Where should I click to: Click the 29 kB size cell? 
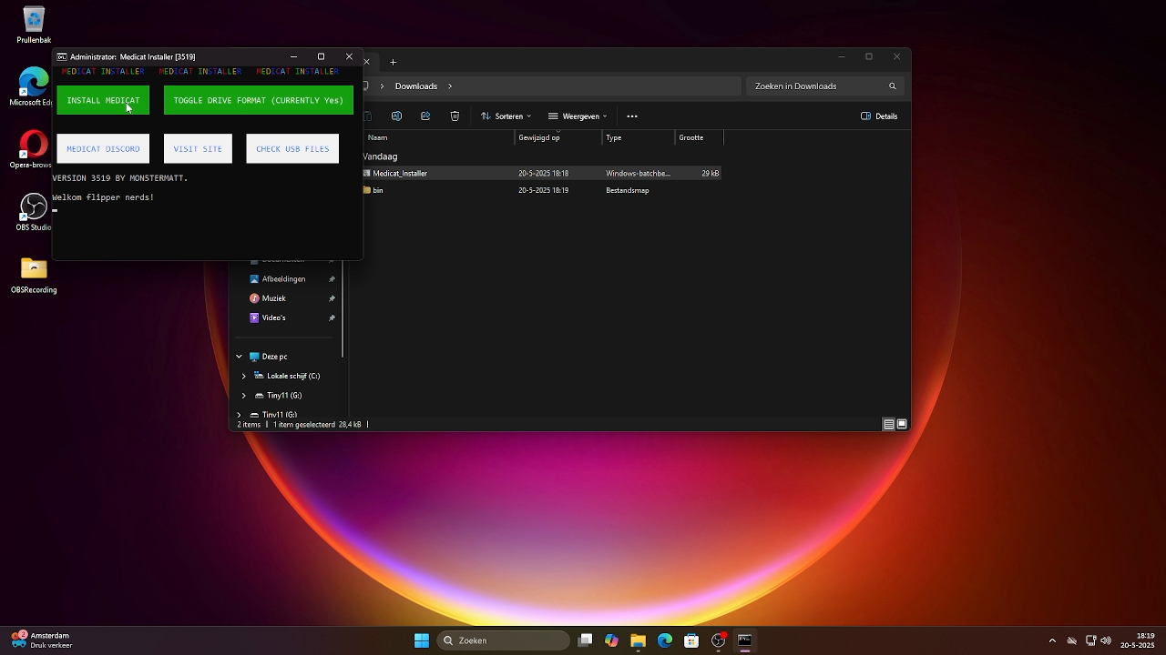pos(711,173)
